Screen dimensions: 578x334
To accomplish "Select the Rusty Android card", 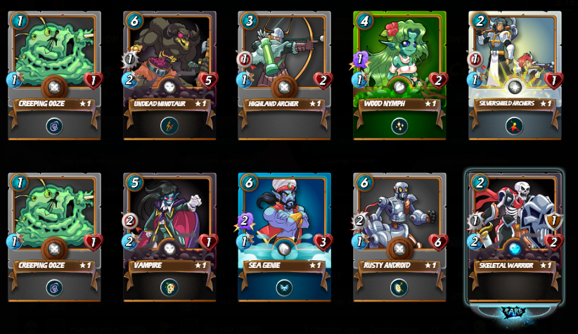I will 399,237.
